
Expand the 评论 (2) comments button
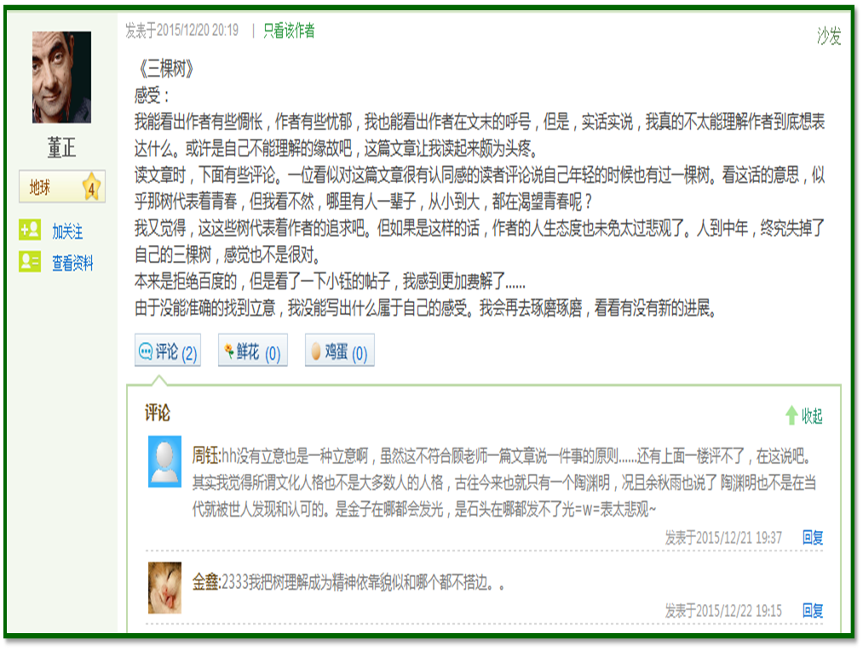pos(168,351)
